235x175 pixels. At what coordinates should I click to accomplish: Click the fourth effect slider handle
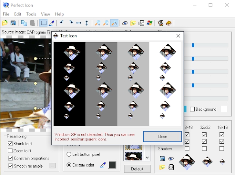coord(193,85)
